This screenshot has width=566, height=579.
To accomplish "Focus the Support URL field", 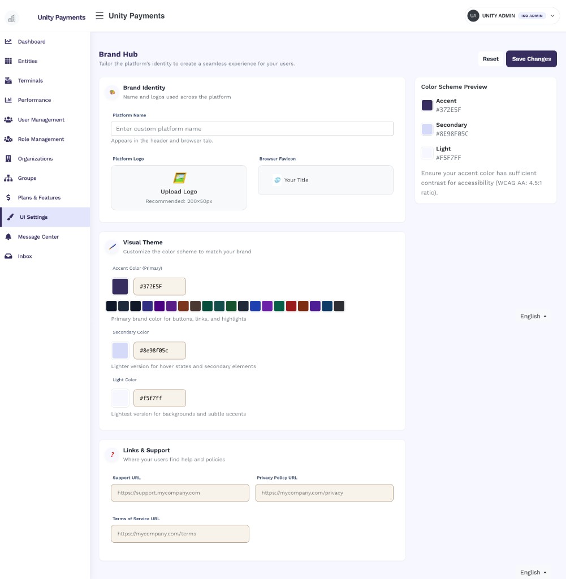I will [180, 493].
